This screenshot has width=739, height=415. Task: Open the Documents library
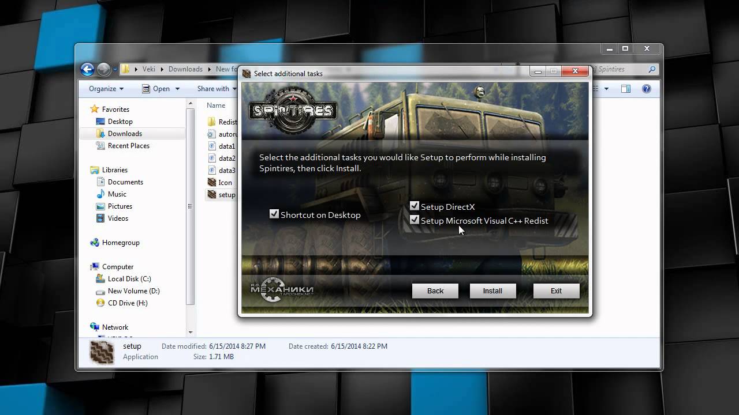[x=125, y=182]
